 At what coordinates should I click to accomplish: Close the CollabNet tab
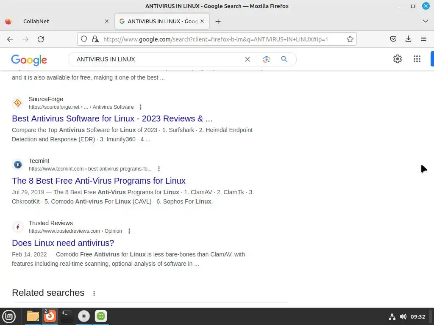(x=106, y=21)
